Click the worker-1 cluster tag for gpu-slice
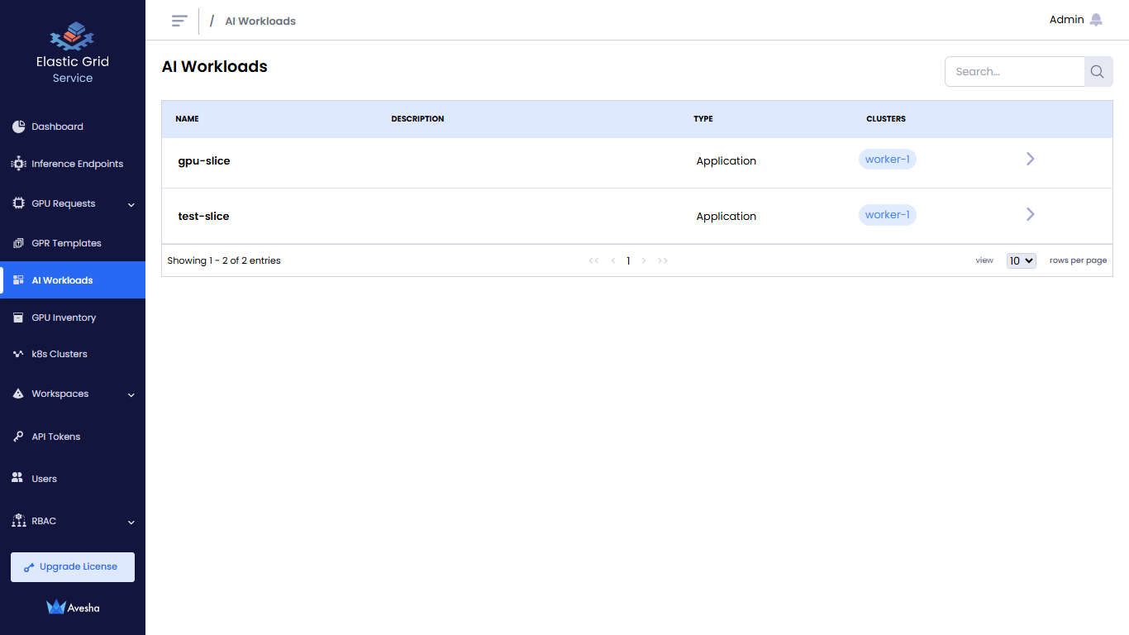This screenshot has height=635, width=1129. point(887,160)
